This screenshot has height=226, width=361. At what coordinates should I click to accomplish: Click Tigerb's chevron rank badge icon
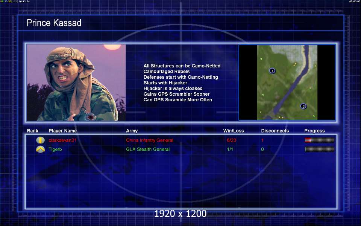pyautogui.click(x=40, y=149)
